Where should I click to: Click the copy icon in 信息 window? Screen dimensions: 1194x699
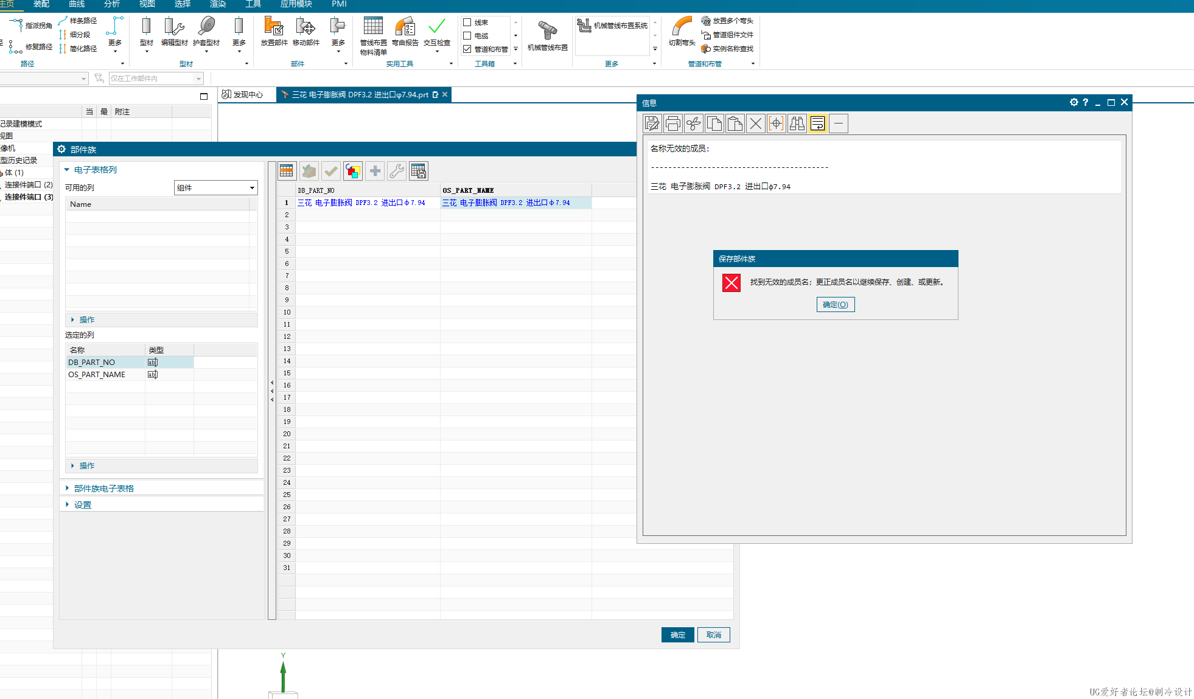coord(714,123)
